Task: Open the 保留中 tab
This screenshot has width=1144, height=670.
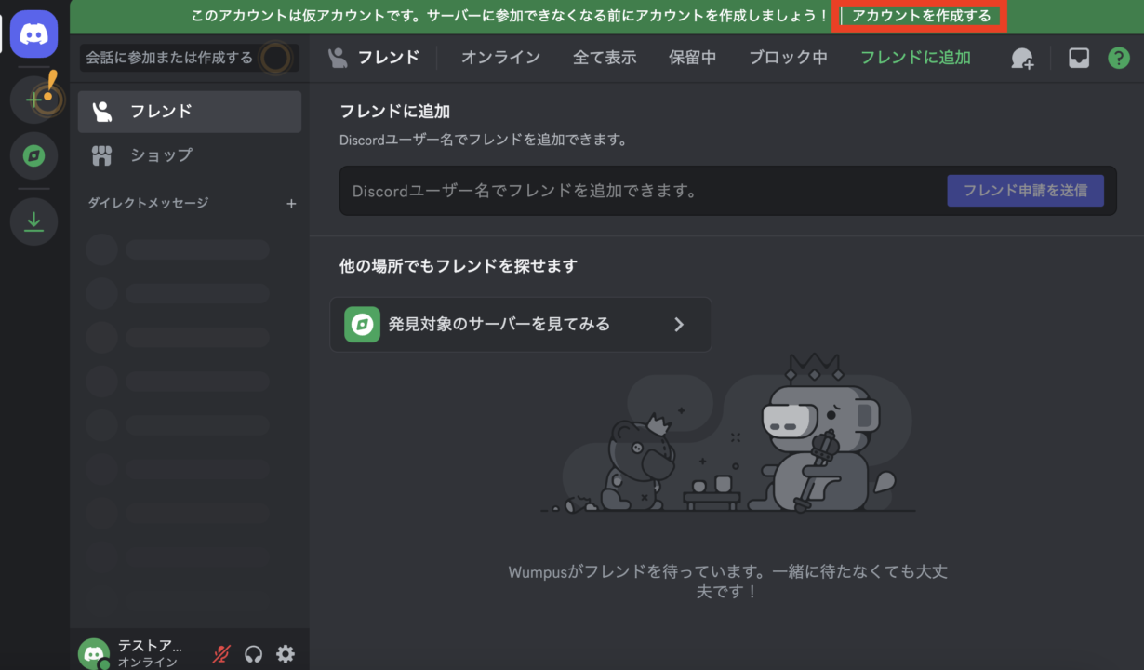Action: [x=692, y=57]
